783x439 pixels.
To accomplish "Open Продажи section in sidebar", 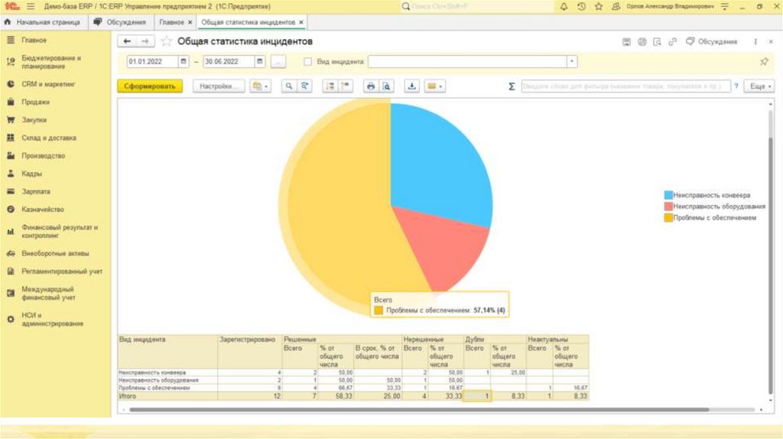I will [x=35, y=102].
